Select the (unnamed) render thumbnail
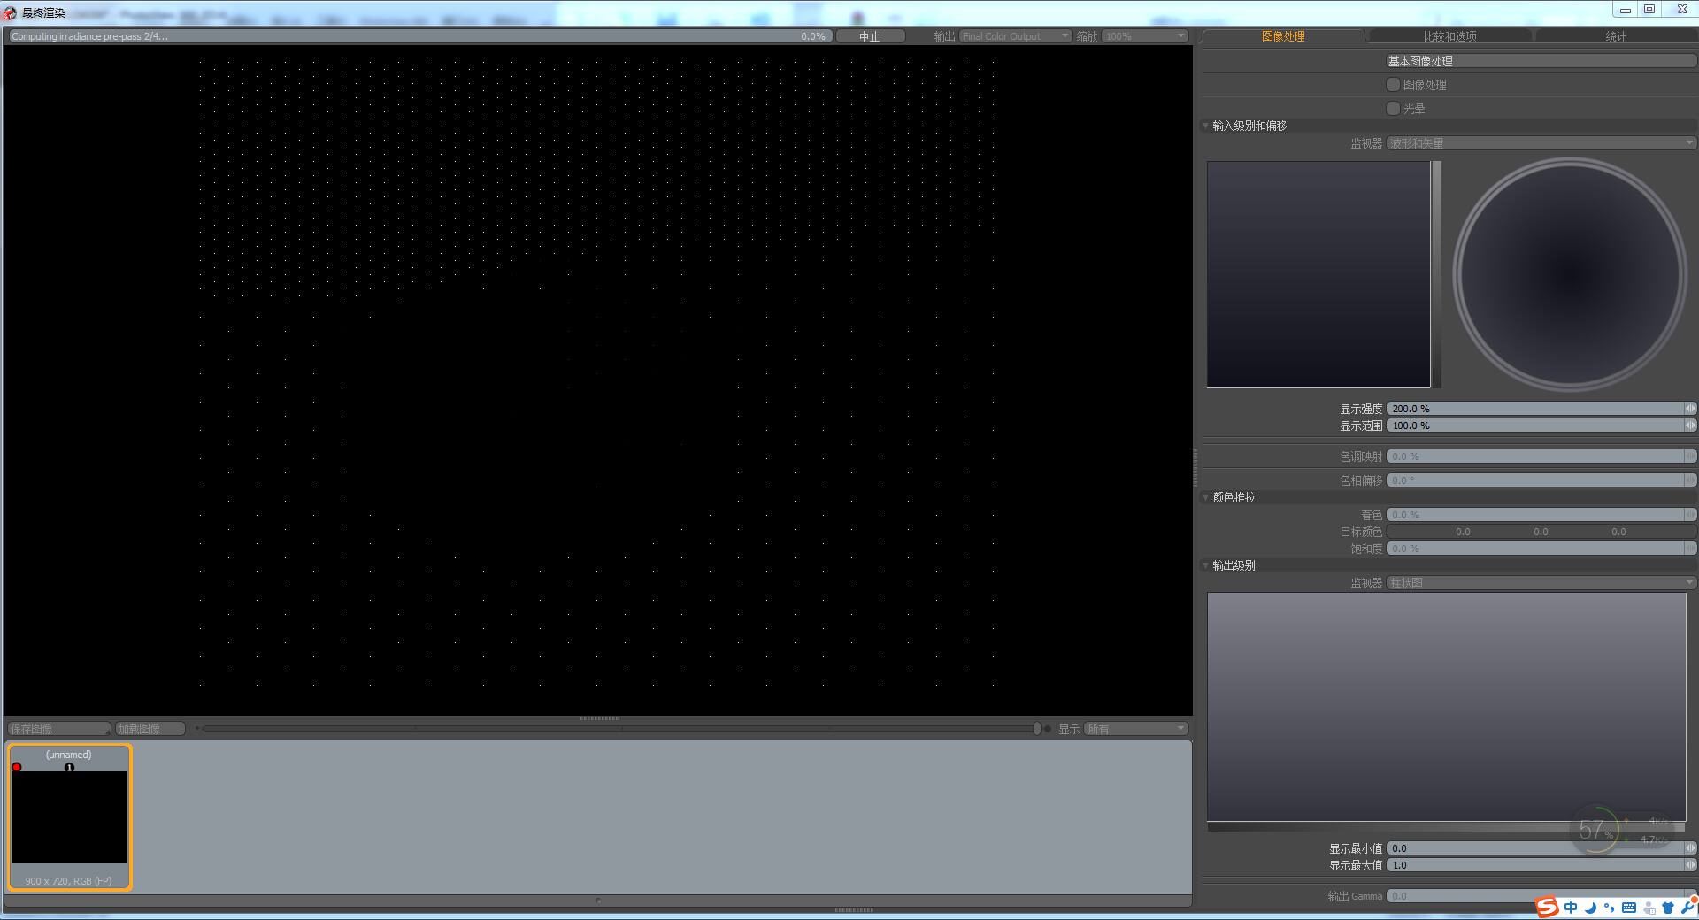Viewport: 1699px width, 920px height. click(x=70, y=816)
